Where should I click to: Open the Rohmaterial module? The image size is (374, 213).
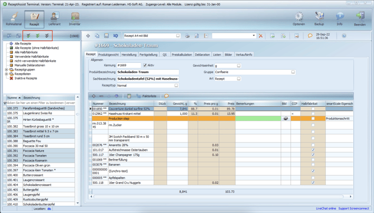pyautogui.click(x=14, y=20)
